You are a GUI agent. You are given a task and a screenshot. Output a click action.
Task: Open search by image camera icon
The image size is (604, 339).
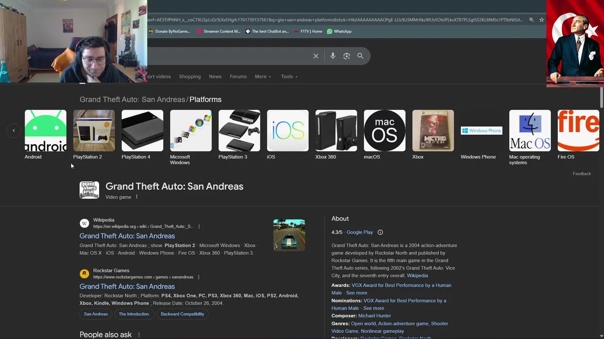pos(346,56)
